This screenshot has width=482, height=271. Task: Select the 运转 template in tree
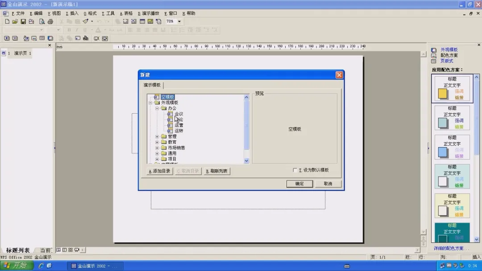pos(179,131)
